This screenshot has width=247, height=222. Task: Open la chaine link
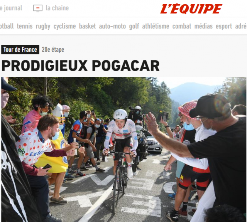point(57,8)
